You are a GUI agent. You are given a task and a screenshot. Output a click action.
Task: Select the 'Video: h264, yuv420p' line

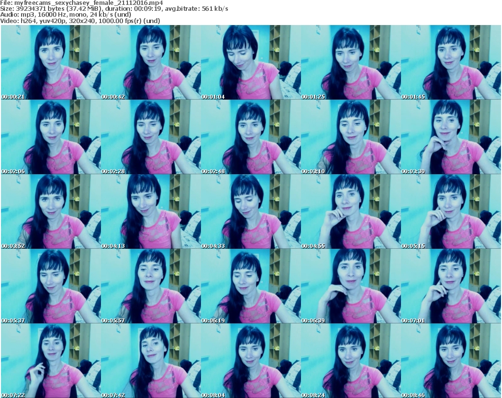click(80, 21)
